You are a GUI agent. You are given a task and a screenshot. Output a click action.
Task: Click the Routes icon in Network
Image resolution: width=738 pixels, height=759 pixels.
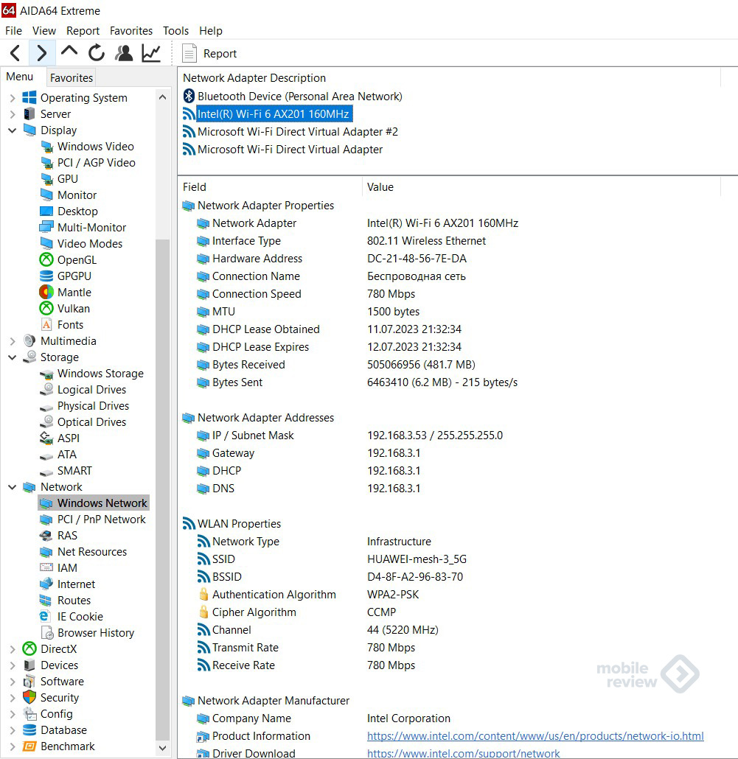46,601
